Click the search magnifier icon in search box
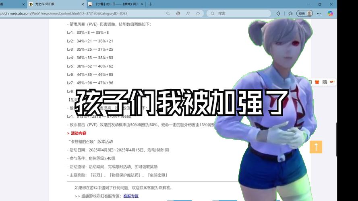The height and width of the screenshot is (201, 358). click(212, 13)
